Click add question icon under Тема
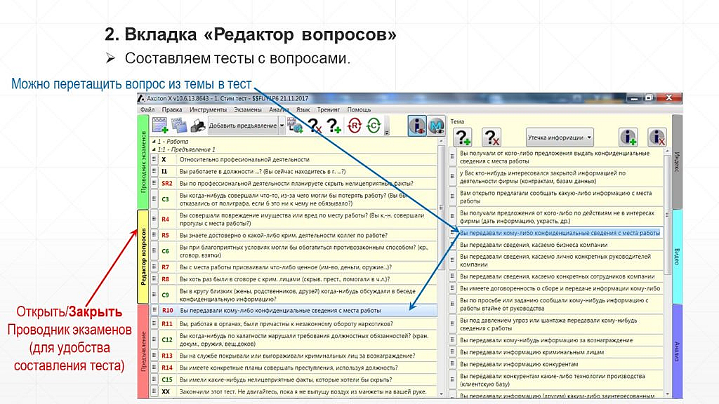The height and width of the screenshot is (404, 719). tap(462, 137)
